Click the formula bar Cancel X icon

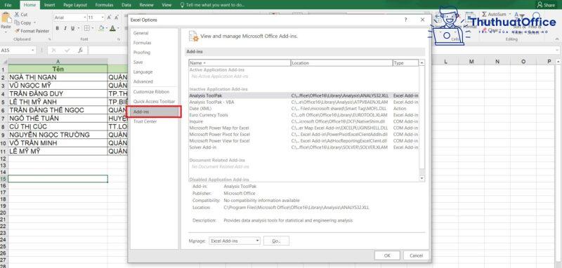(x=54, y=51)
